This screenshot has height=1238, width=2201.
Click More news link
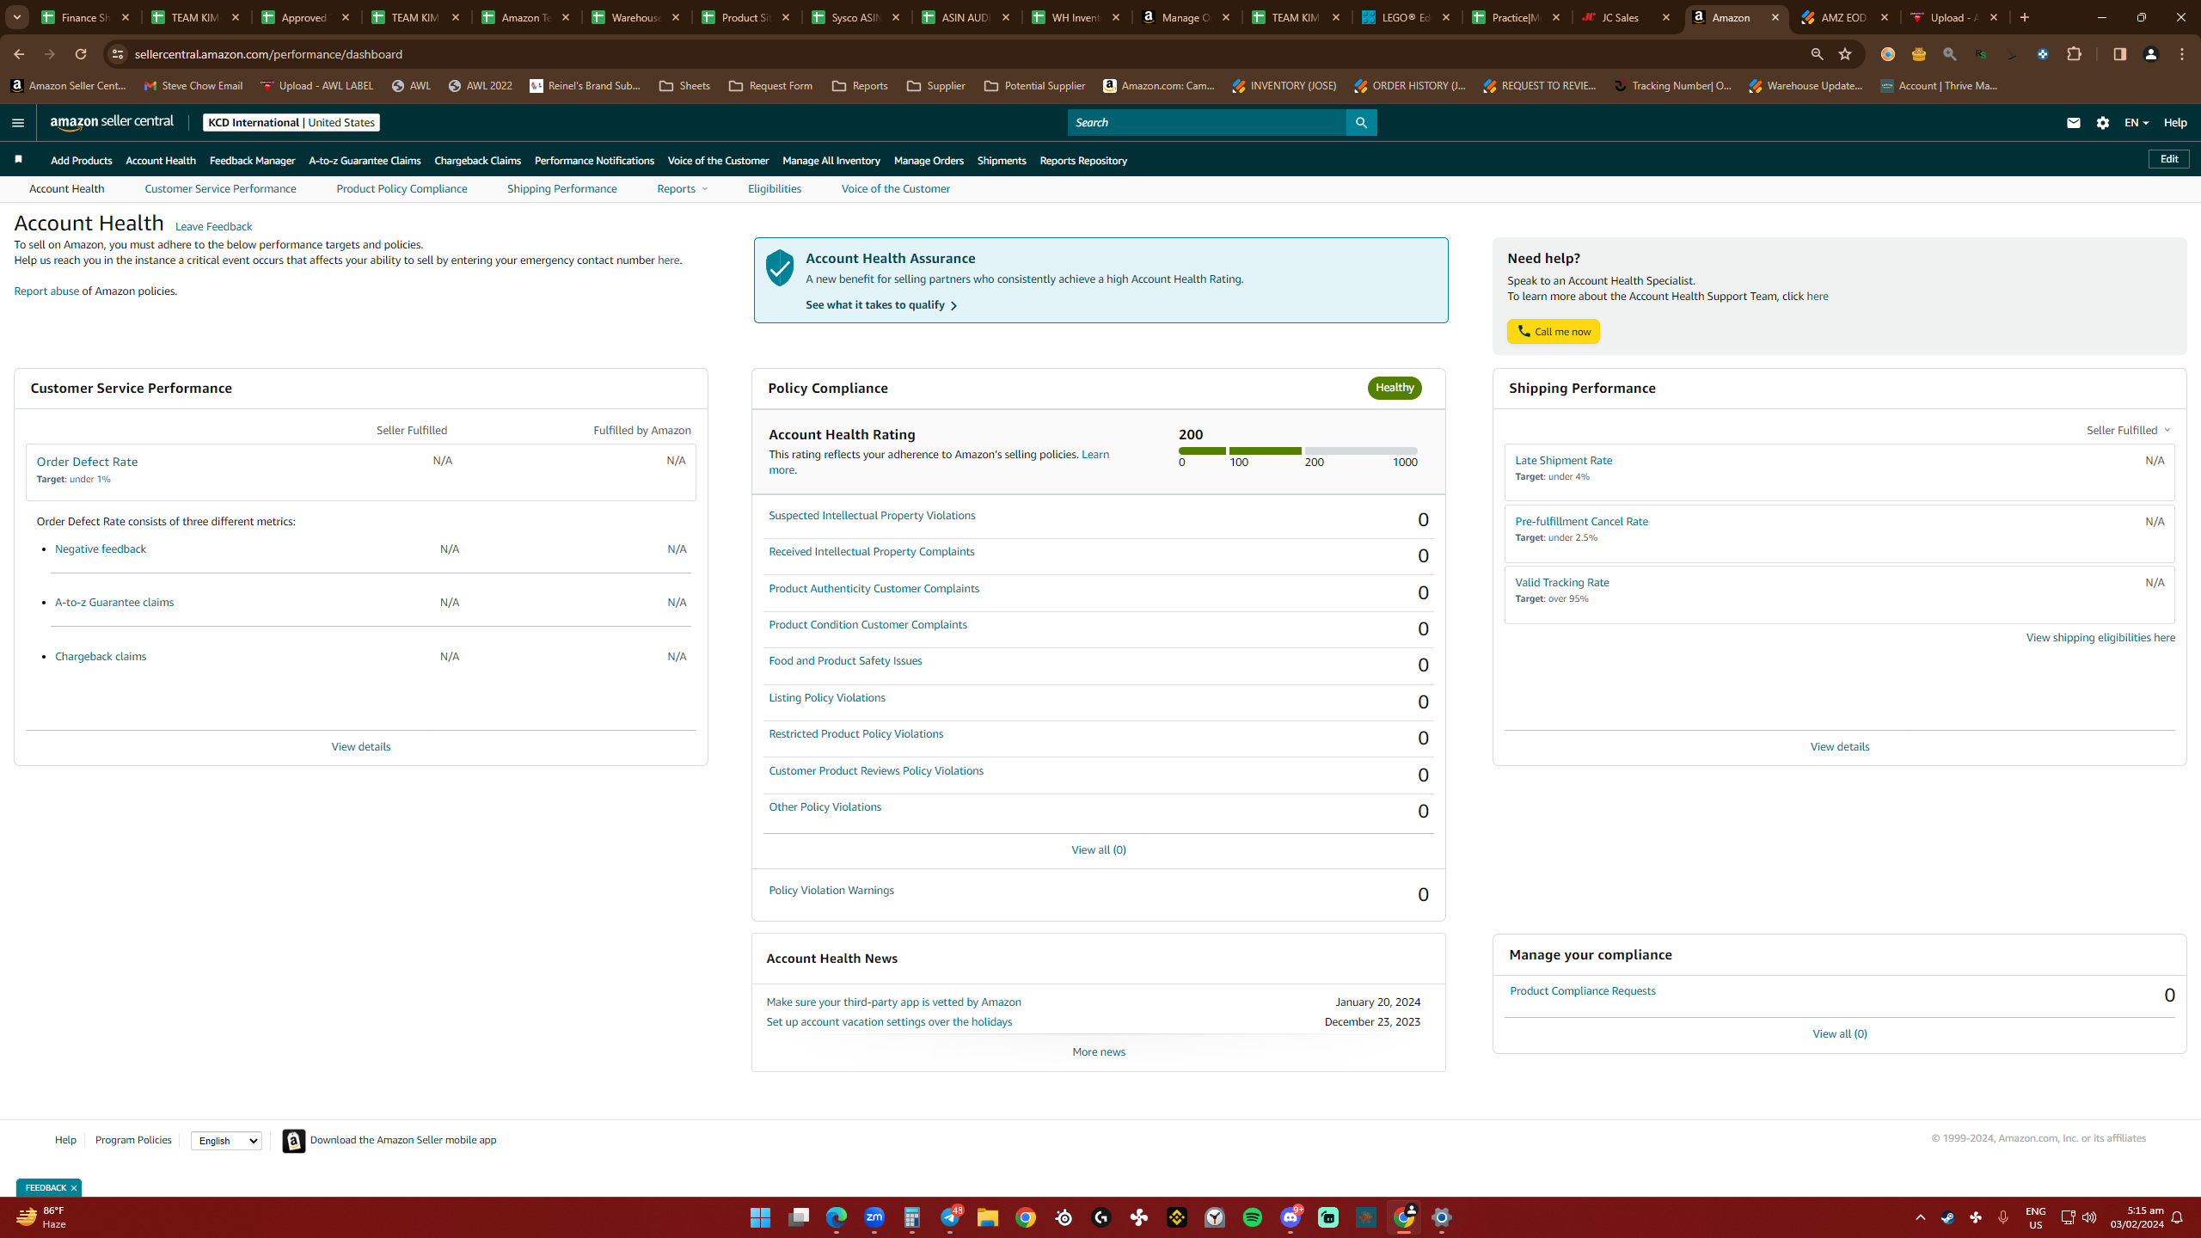click(x=1099, y=1052)
